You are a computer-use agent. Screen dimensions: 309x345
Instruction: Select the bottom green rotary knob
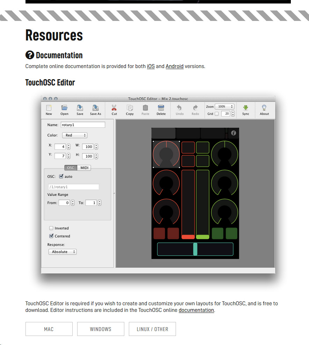pos(225,212)
